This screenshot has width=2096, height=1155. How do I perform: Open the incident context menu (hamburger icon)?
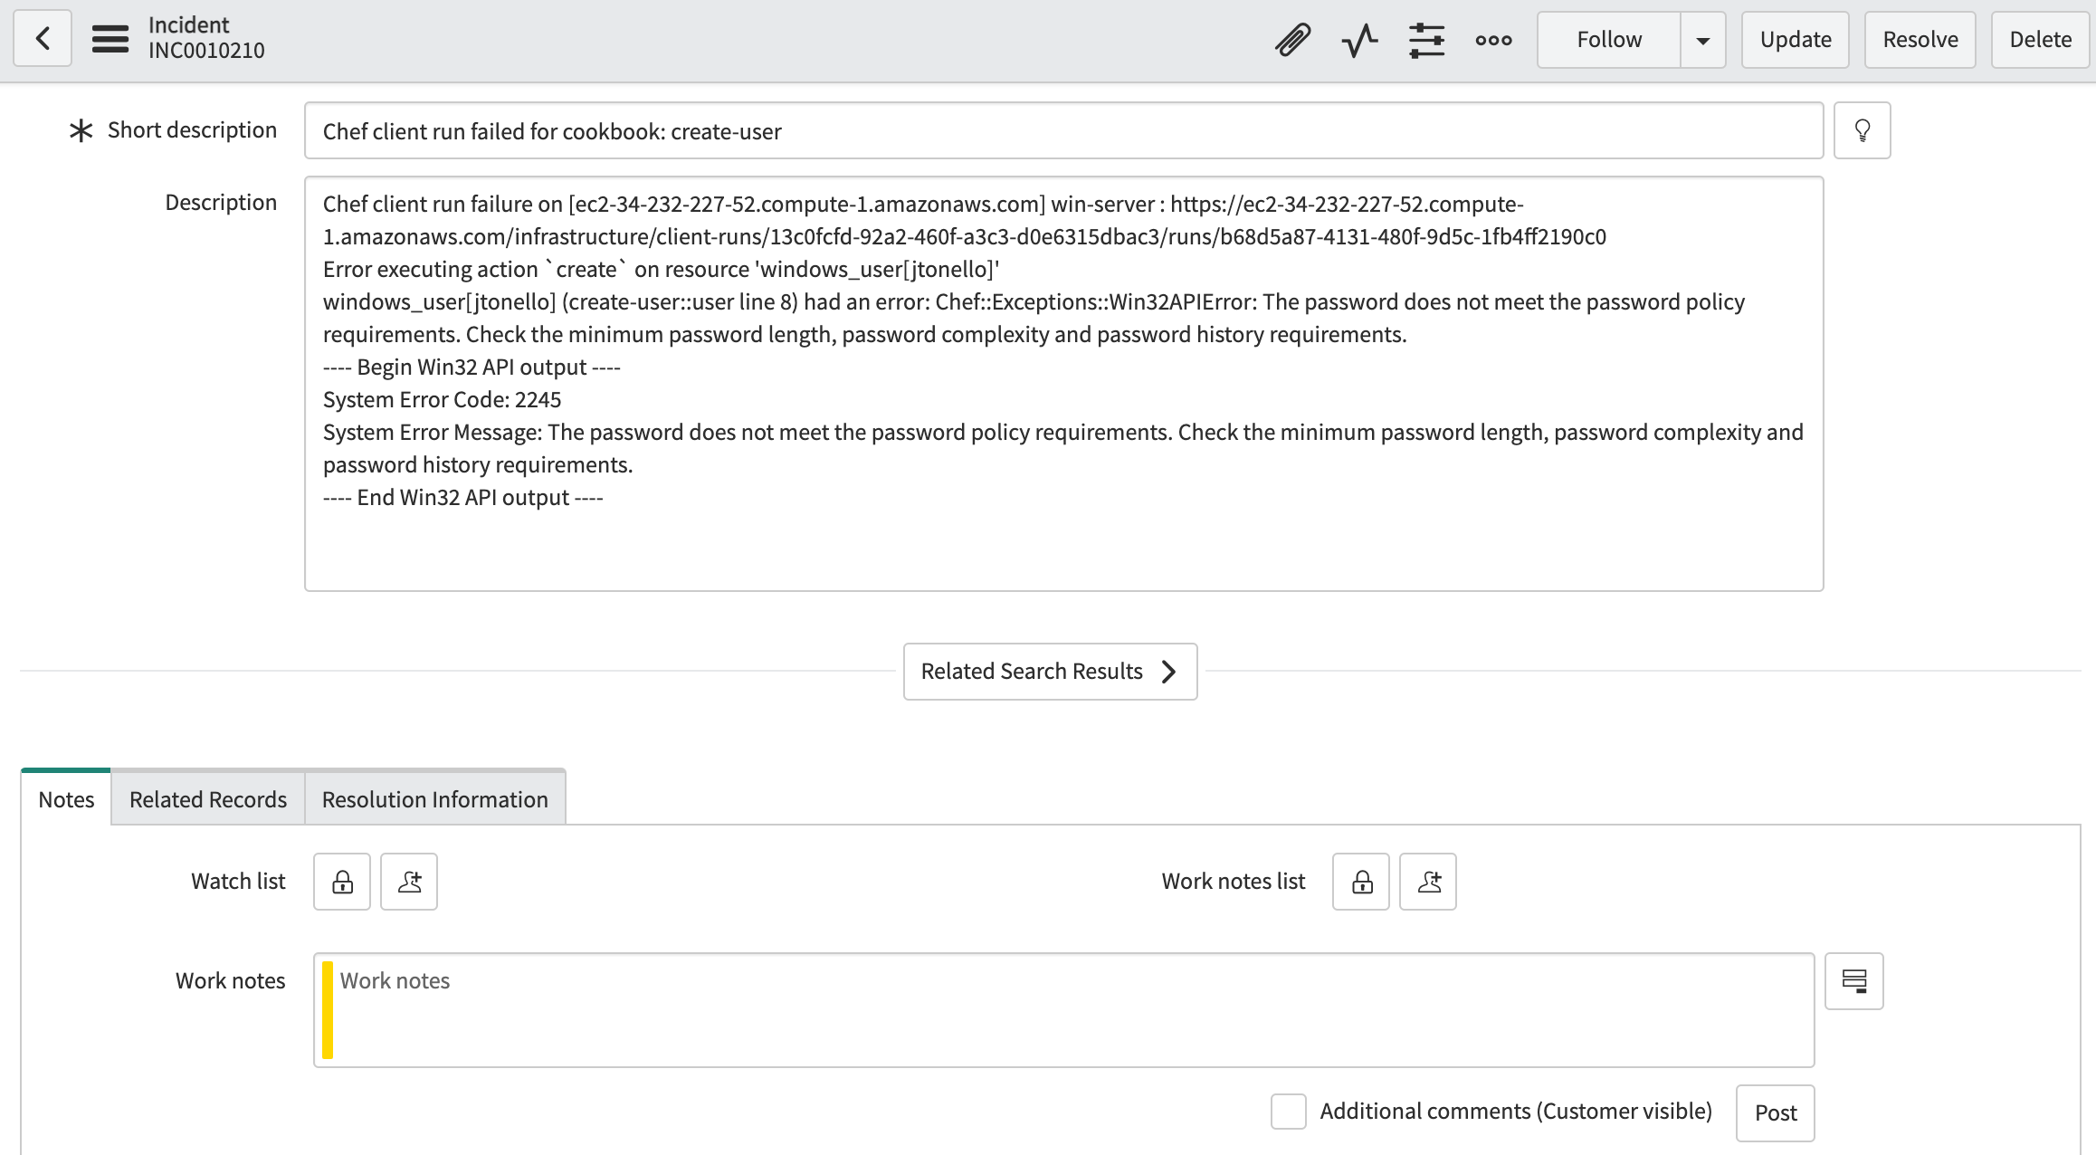110,38
